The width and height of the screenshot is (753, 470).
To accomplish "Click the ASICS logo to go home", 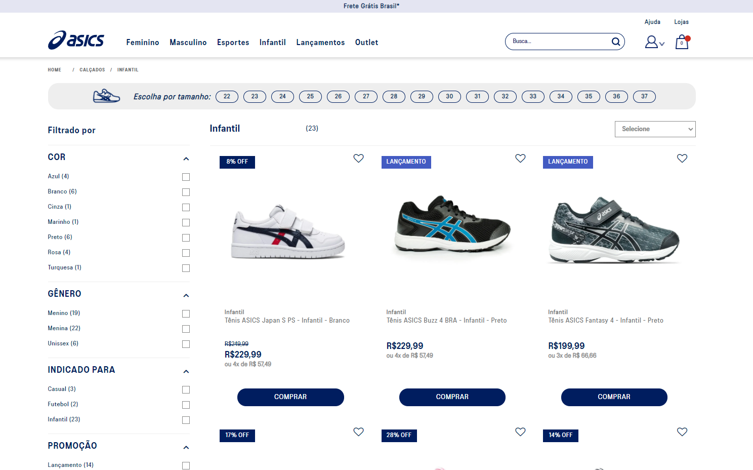I will pos(76,41).
